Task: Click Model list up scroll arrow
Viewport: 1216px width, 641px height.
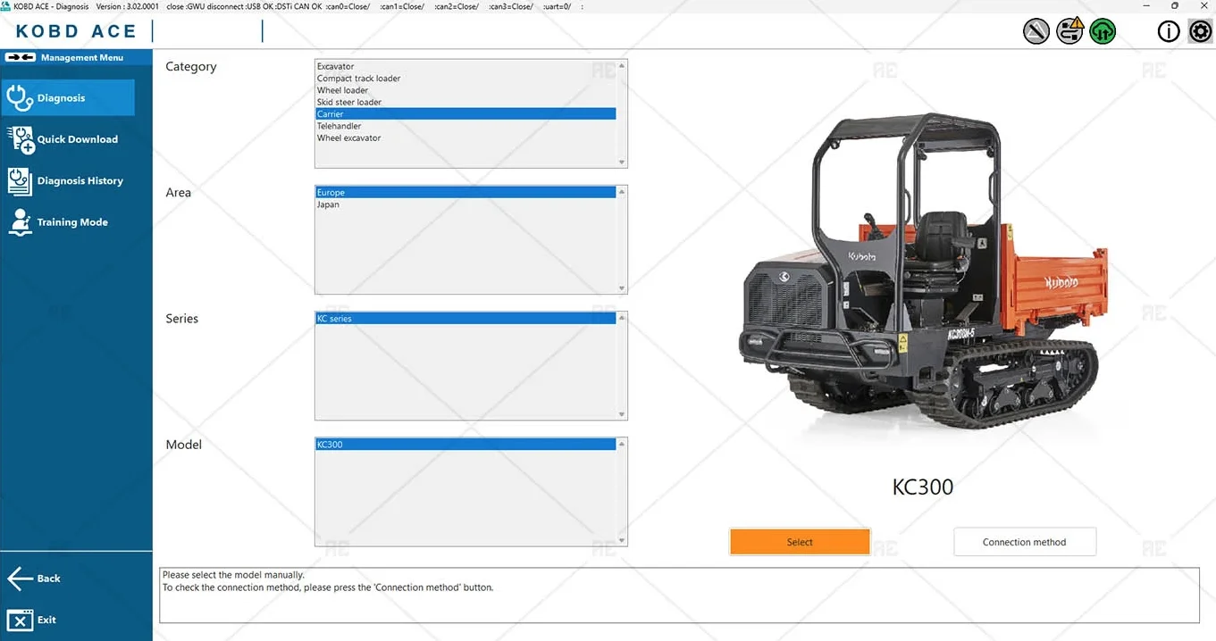Action: tap(623, 443)
